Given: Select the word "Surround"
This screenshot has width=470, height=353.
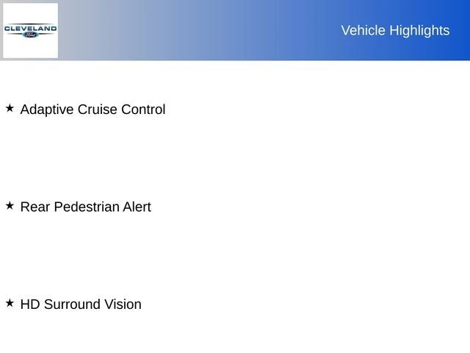Looking at the screenshot, I should click(70, 304).
